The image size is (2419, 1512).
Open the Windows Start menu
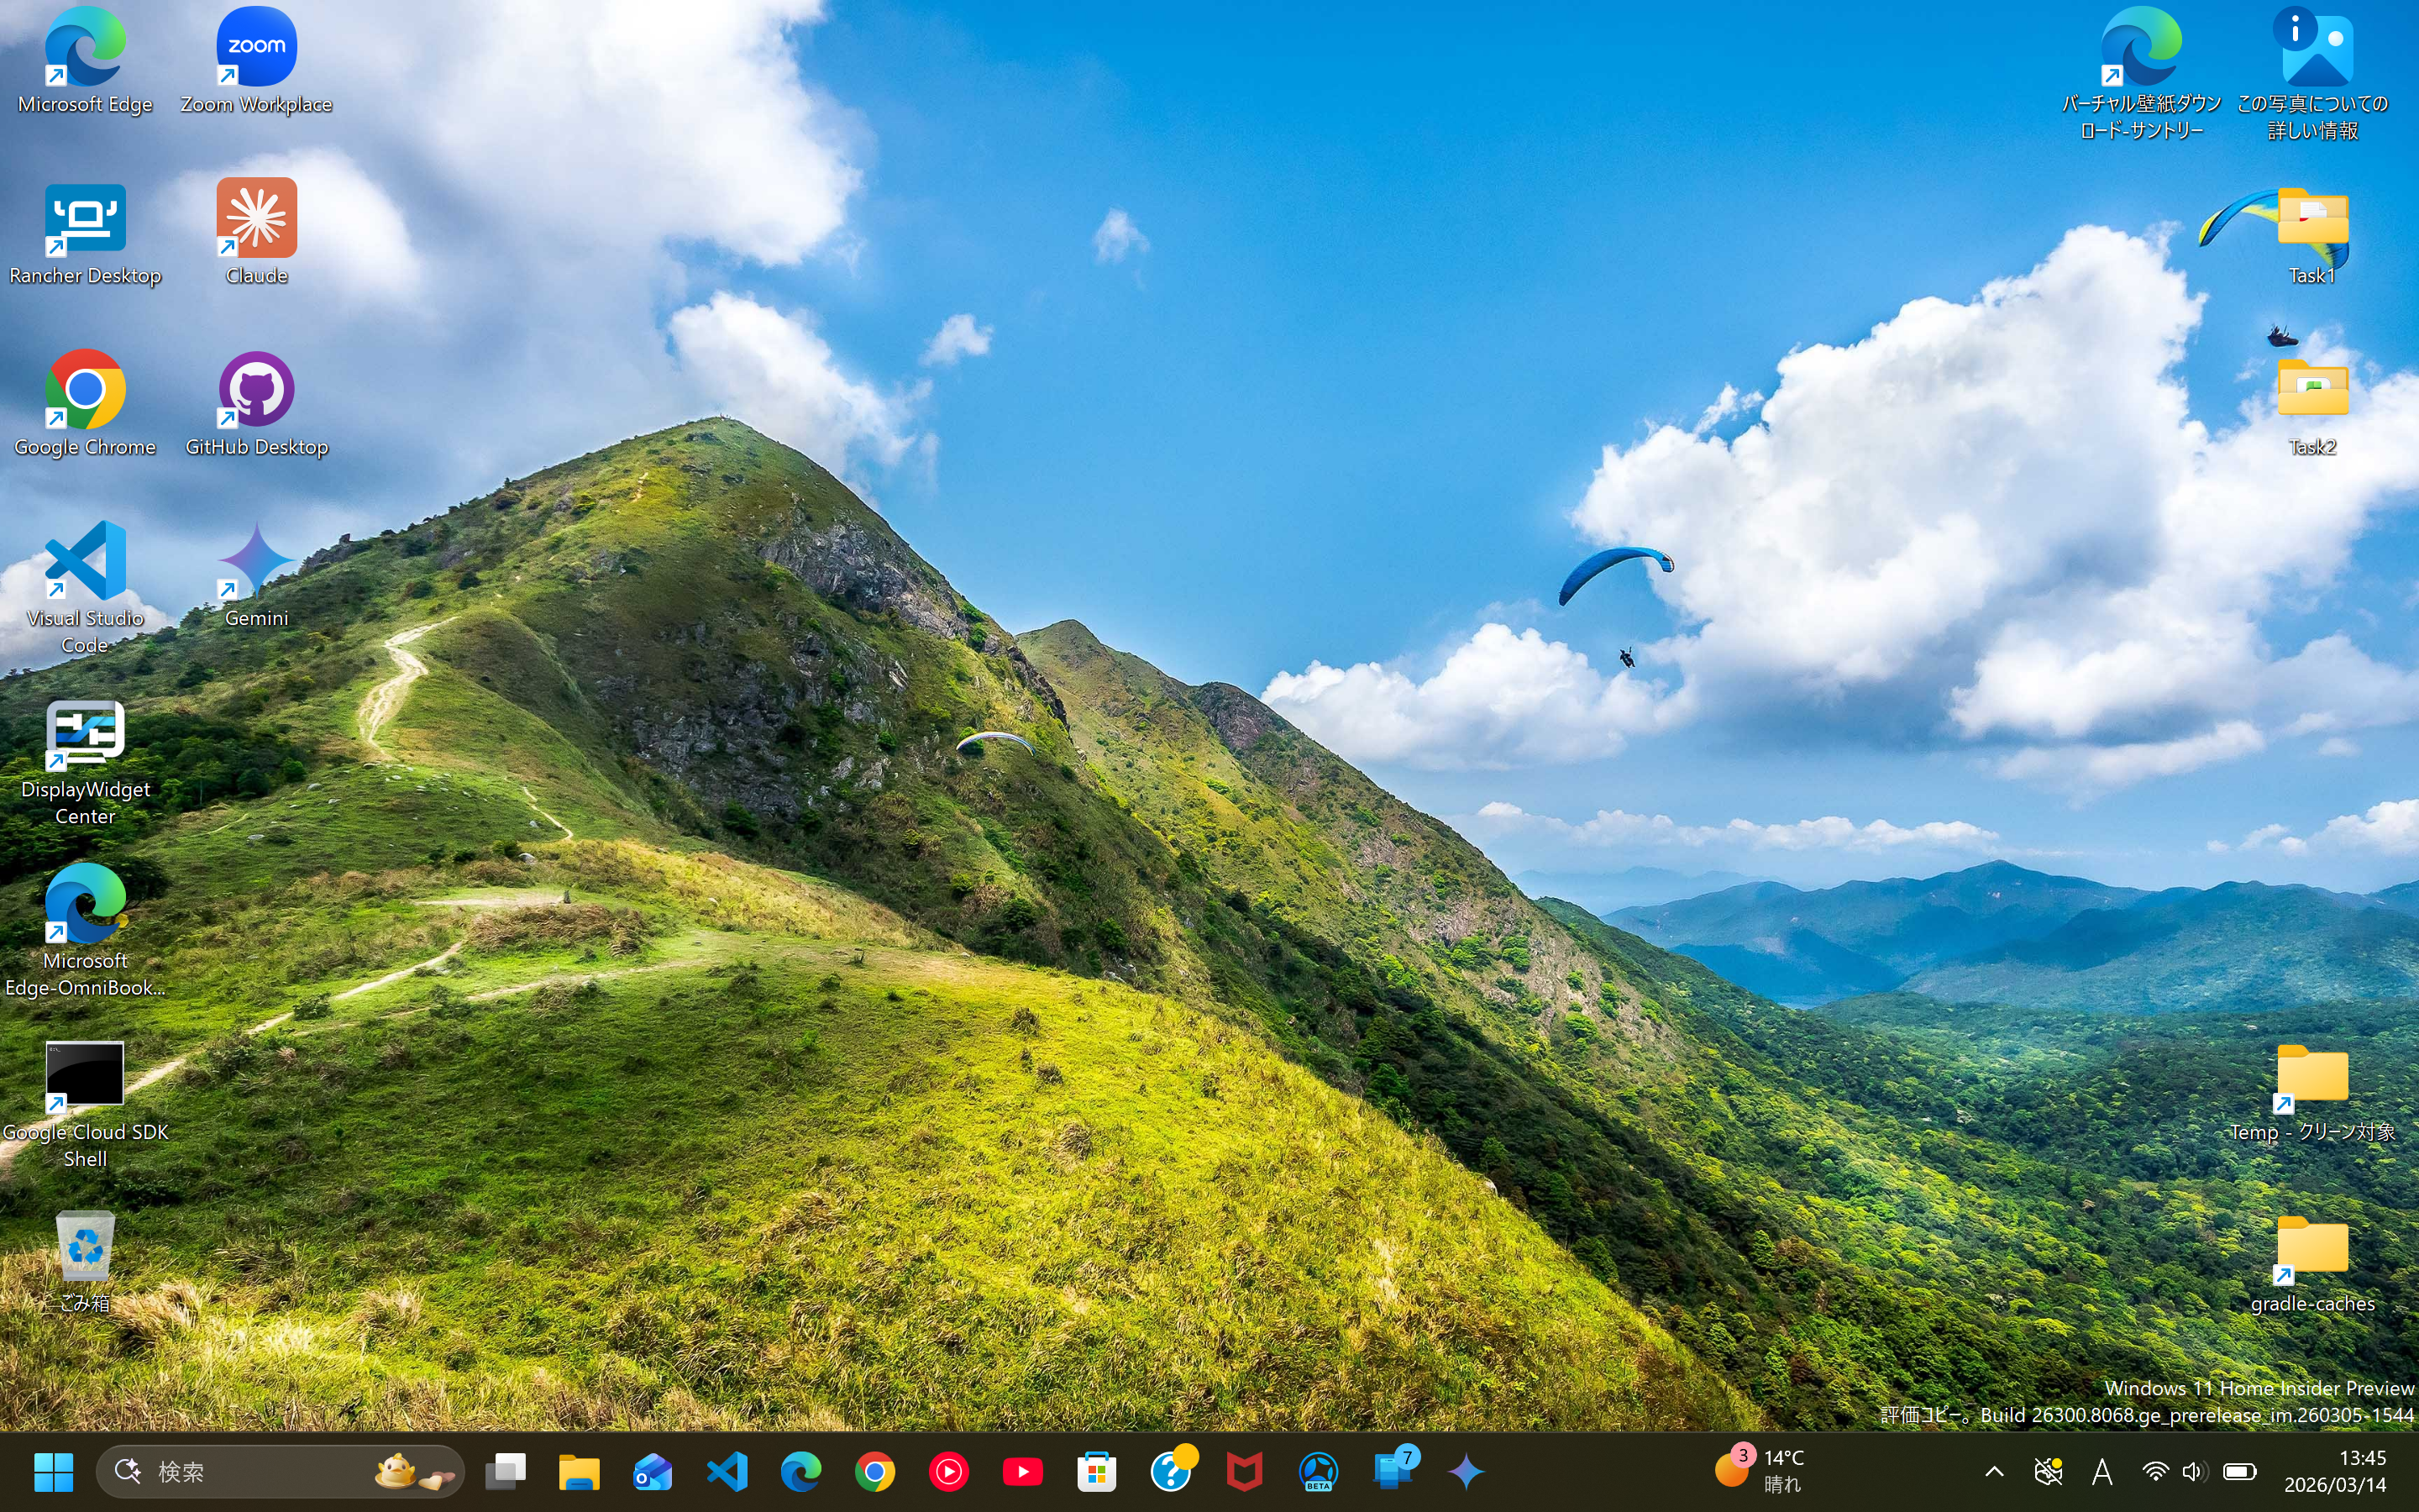point(53,1471)
